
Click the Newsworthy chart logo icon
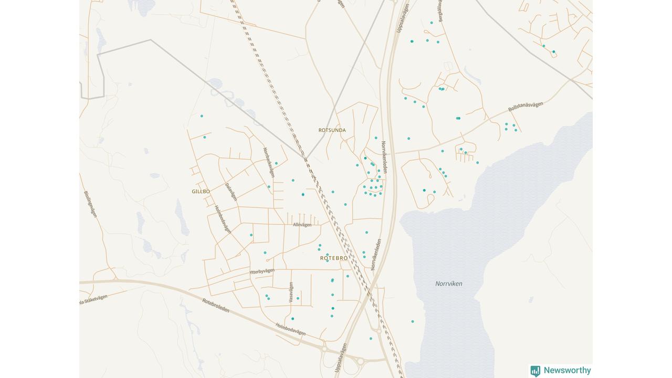535,371
